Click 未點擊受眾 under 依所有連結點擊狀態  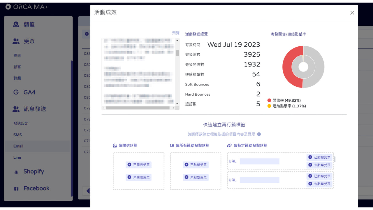click(x=196, y=177)
